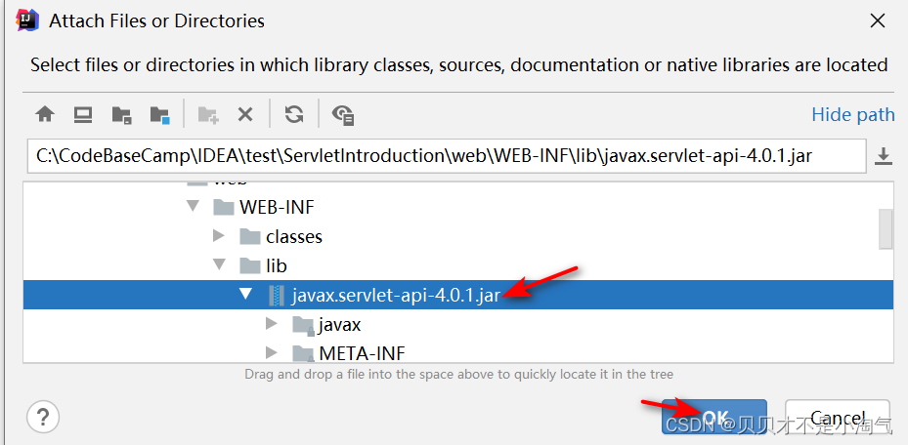The width and height of the screenshot is (908, 445).
Task: Refresh the file tree
Action: click(x=293, y=115)
